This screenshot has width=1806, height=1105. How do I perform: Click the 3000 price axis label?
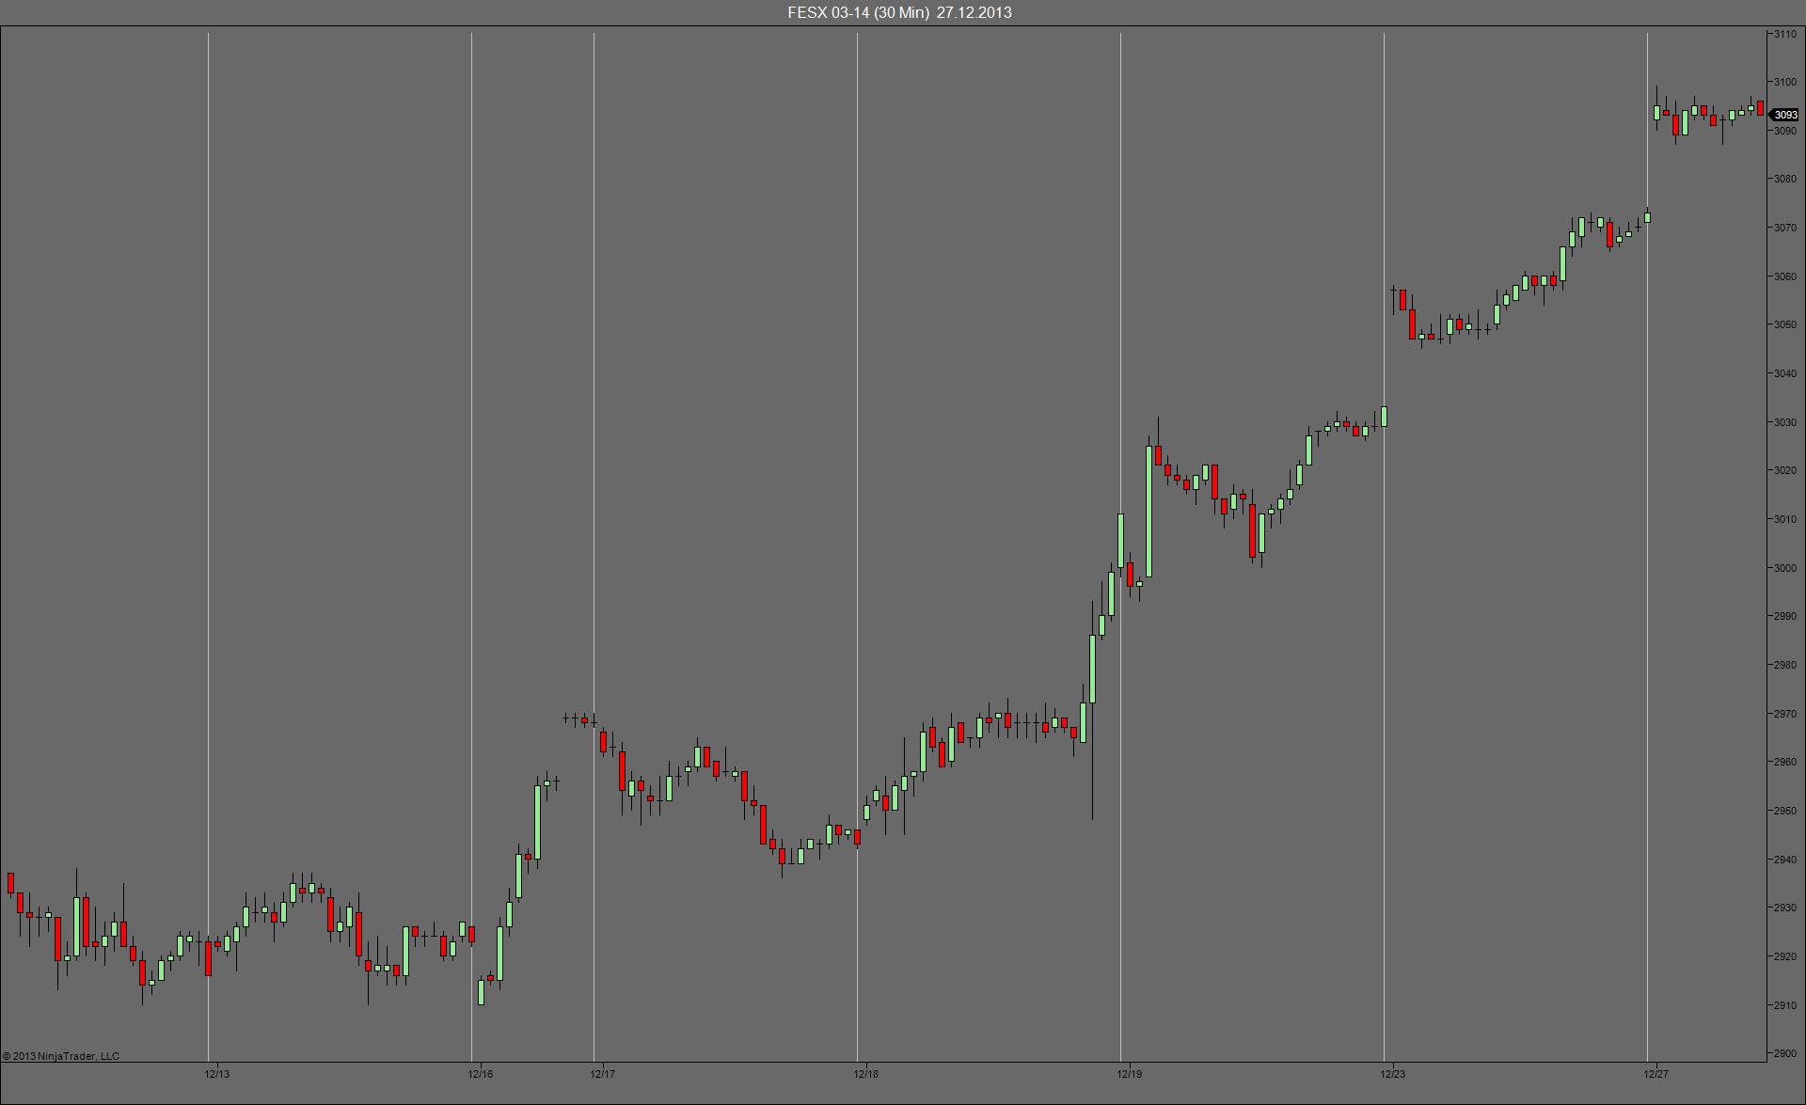pos(1784,568)
